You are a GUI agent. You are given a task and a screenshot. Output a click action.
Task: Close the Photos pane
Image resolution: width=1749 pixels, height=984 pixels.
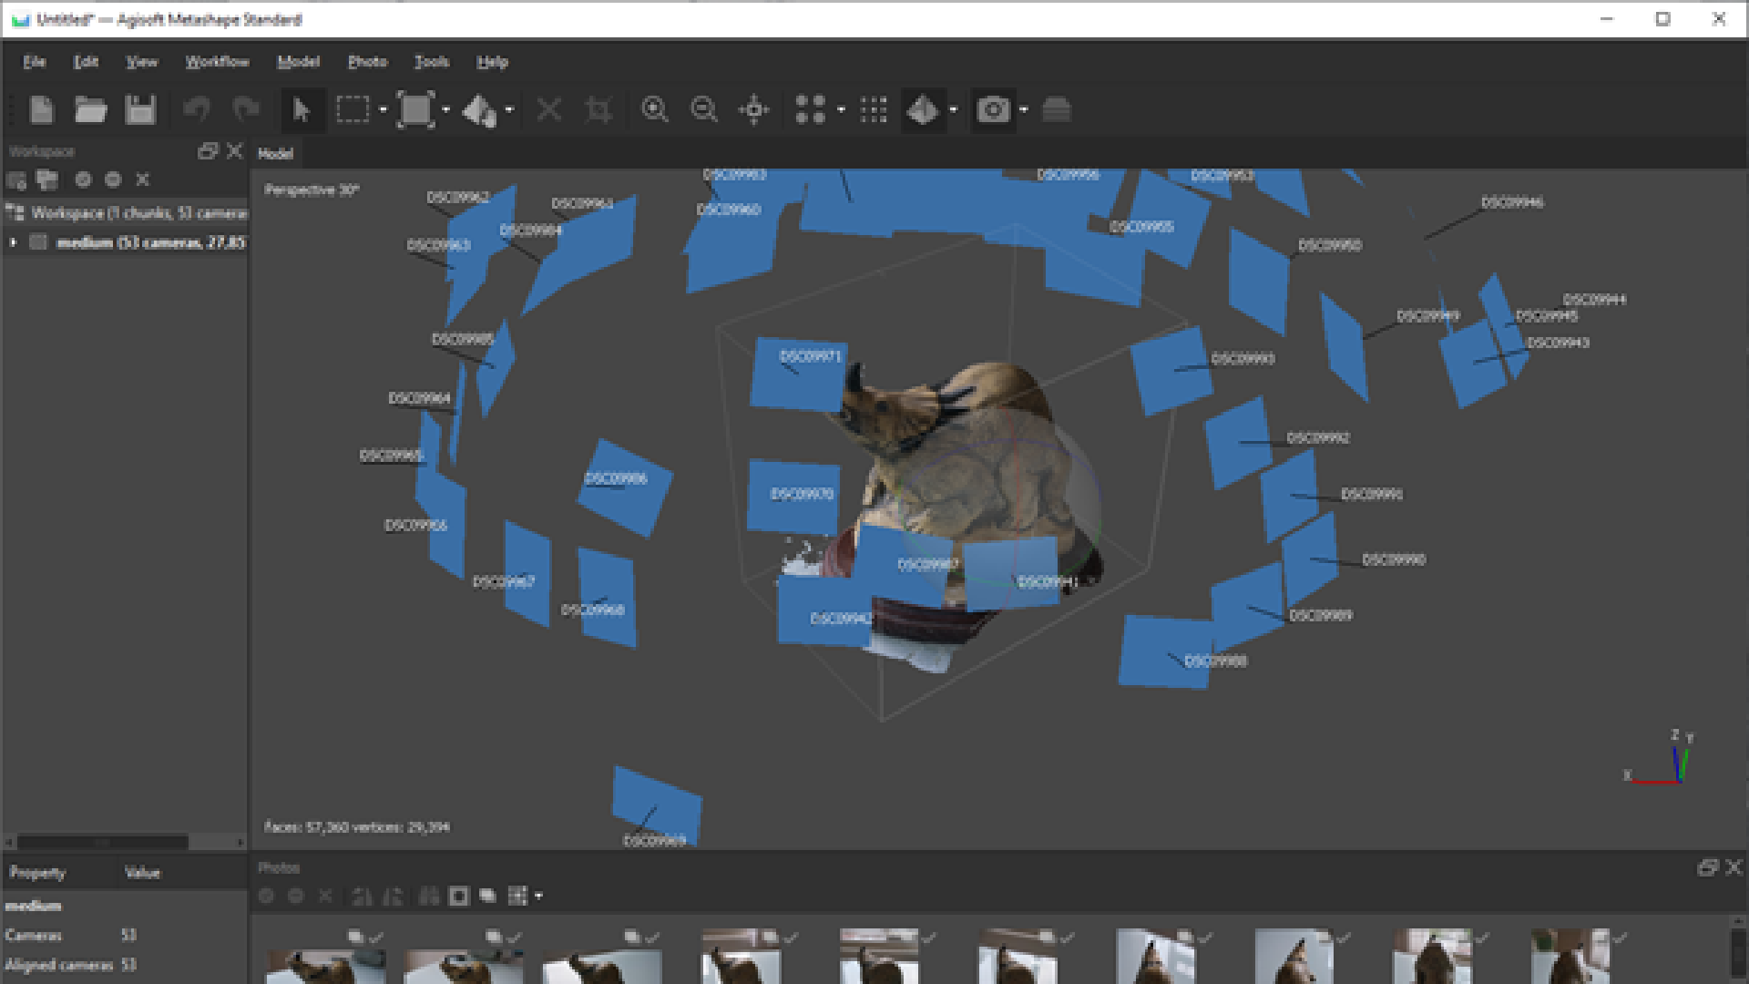pos(1734,868)
